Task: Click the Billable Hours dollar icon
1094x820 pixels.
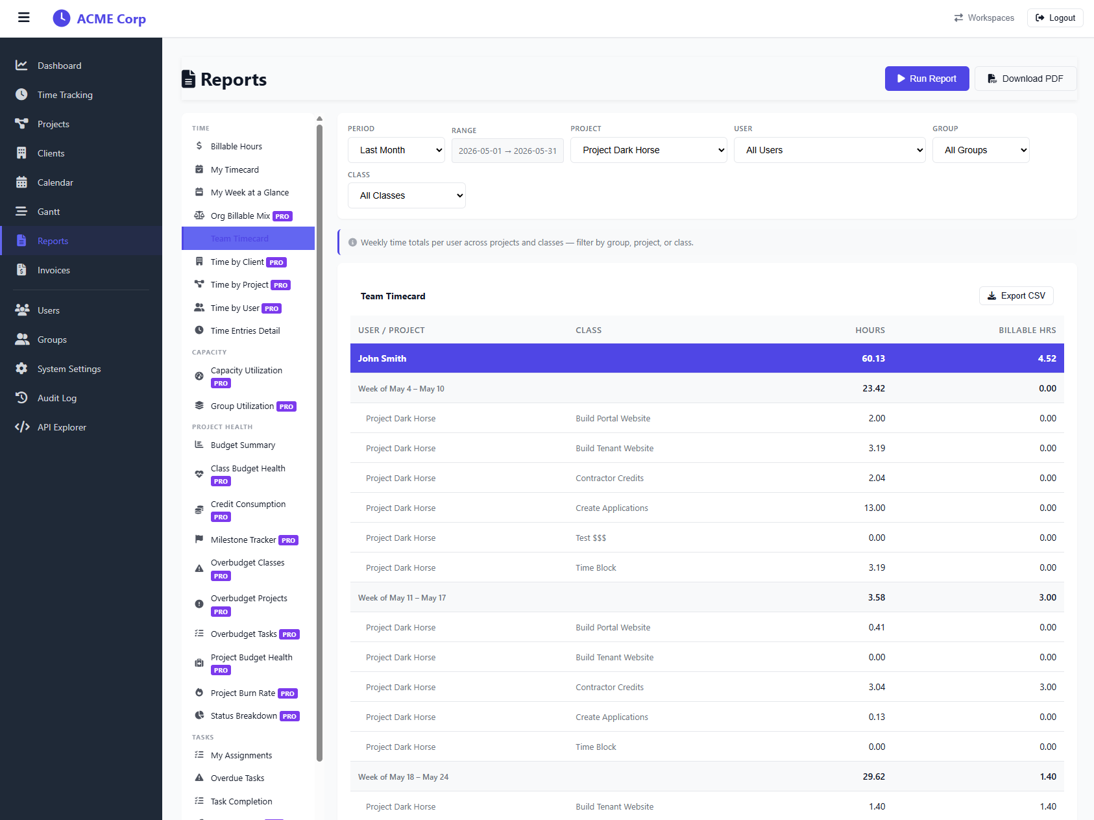Action: pyautogui.click(x=199, y=146)
